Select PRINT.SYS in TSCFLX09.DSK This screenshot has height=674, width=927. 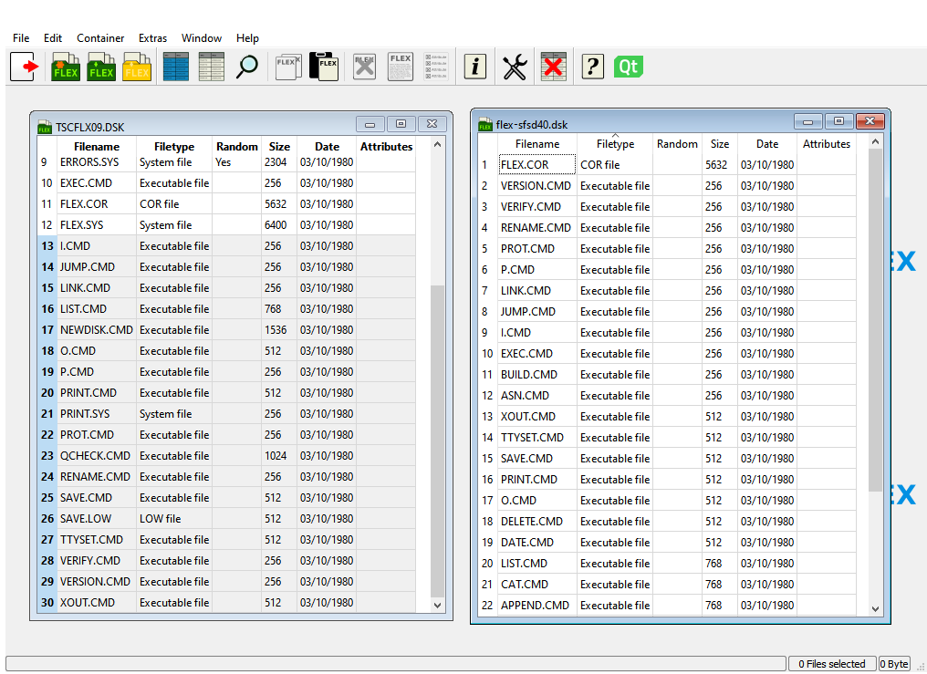(x=97, y=413)
